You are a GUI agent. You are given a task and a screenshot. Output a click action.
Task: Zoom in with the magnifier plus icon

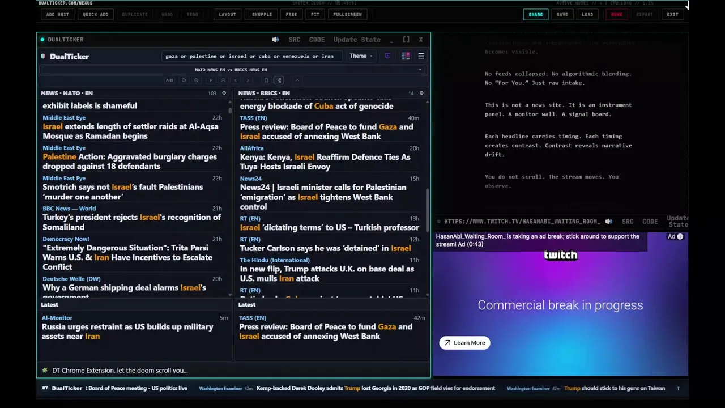coord(197,80)
